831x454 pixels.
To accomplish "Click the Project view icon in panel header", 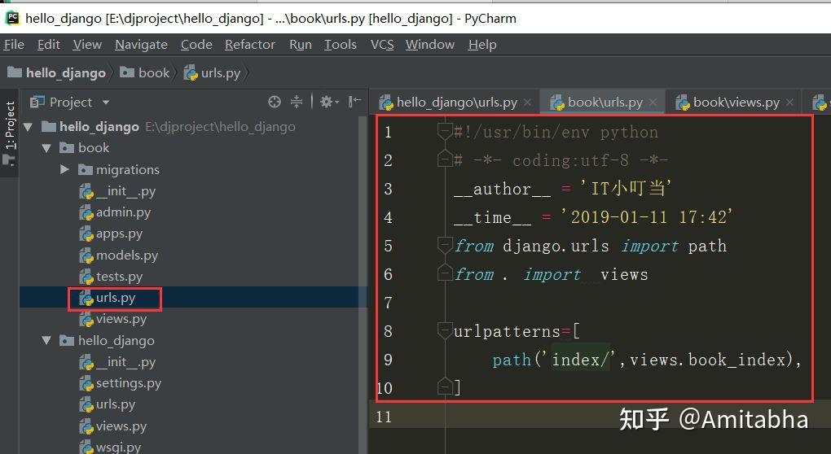I will 37,103.
